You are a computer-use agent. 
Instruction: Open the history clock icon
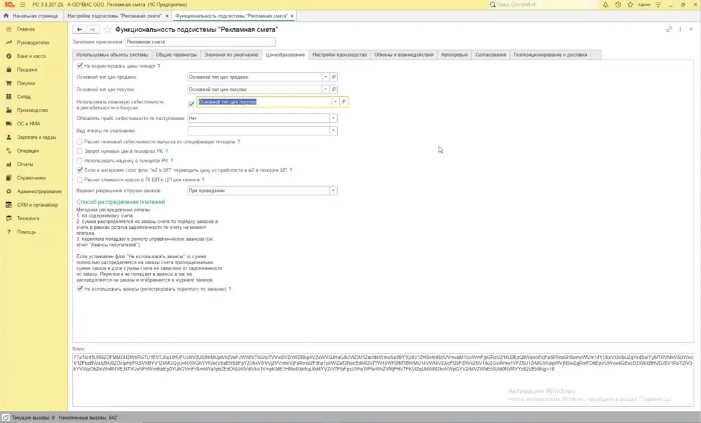tap(618, 5)
